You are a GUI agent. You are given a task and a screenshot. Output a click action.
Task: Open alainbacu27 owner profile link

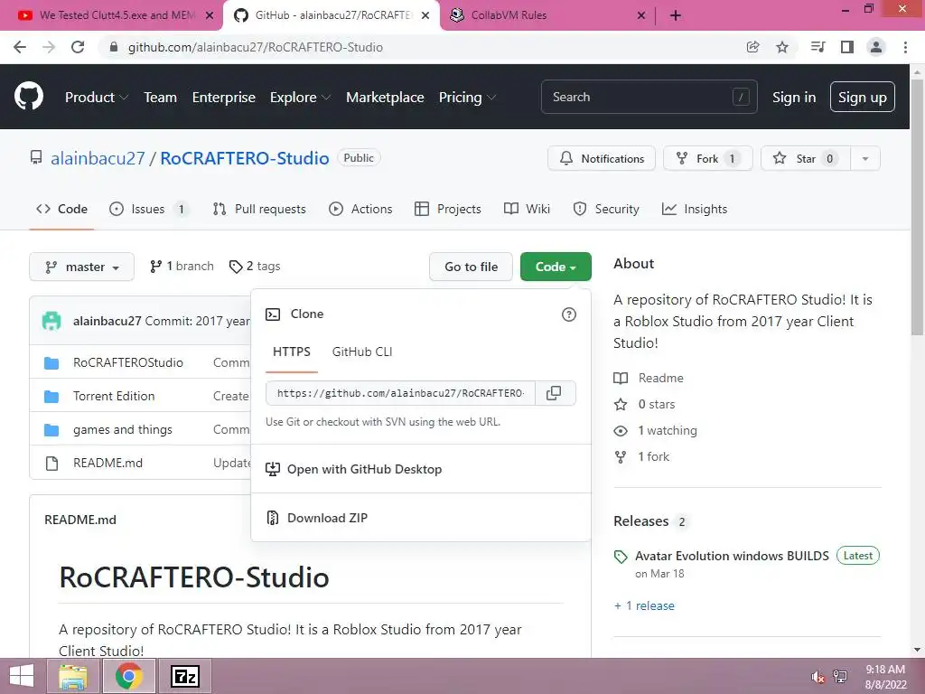click(x=98, y=158)
